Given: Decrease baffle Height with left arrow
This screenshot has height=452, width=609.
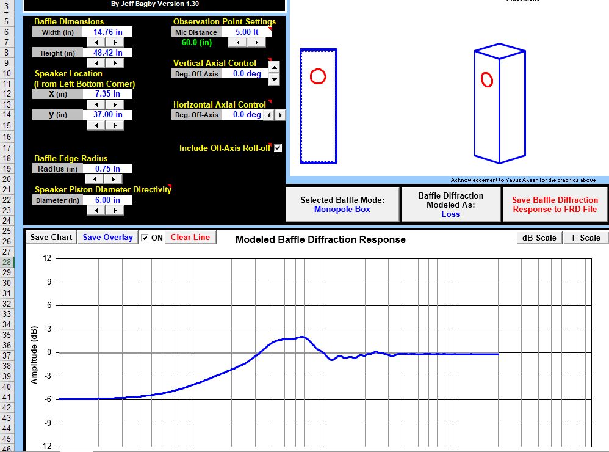Looking at the screenshot, I should click(96, 63).
